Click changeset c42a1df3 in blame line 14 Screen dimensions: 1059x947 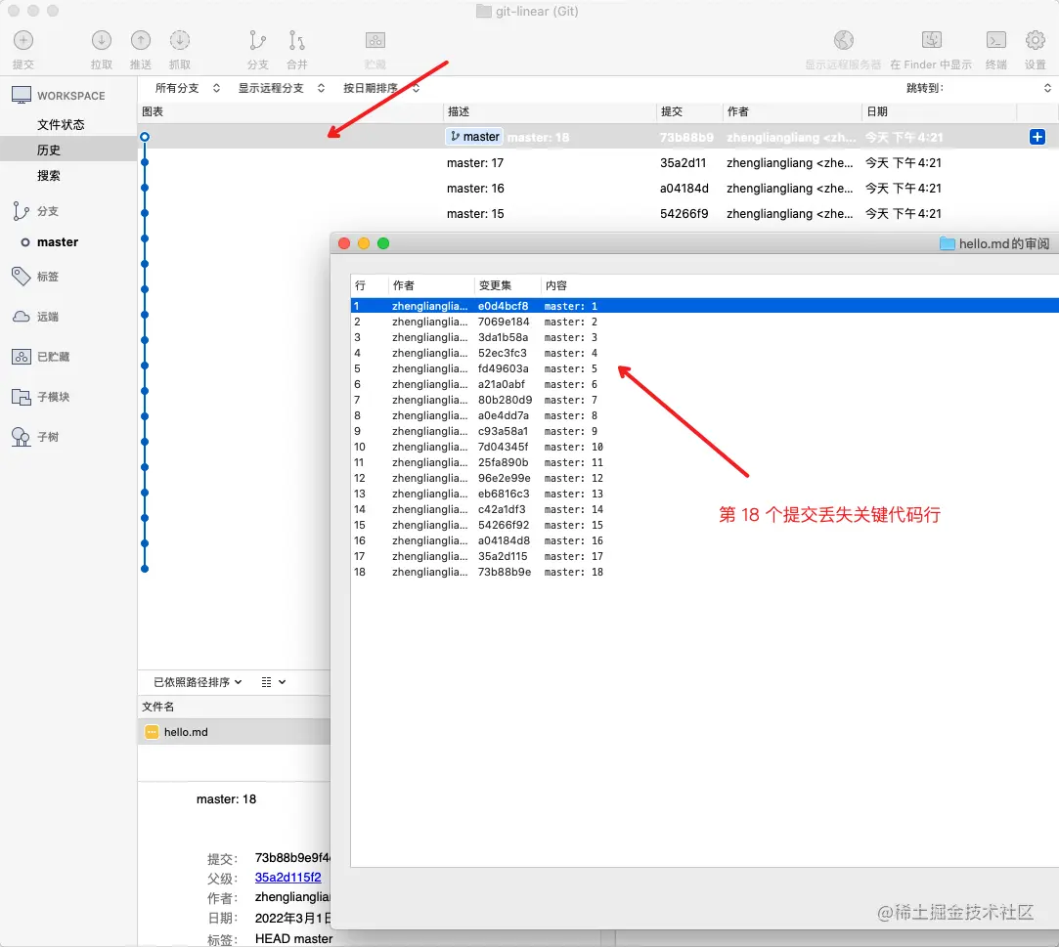(501, 509)
